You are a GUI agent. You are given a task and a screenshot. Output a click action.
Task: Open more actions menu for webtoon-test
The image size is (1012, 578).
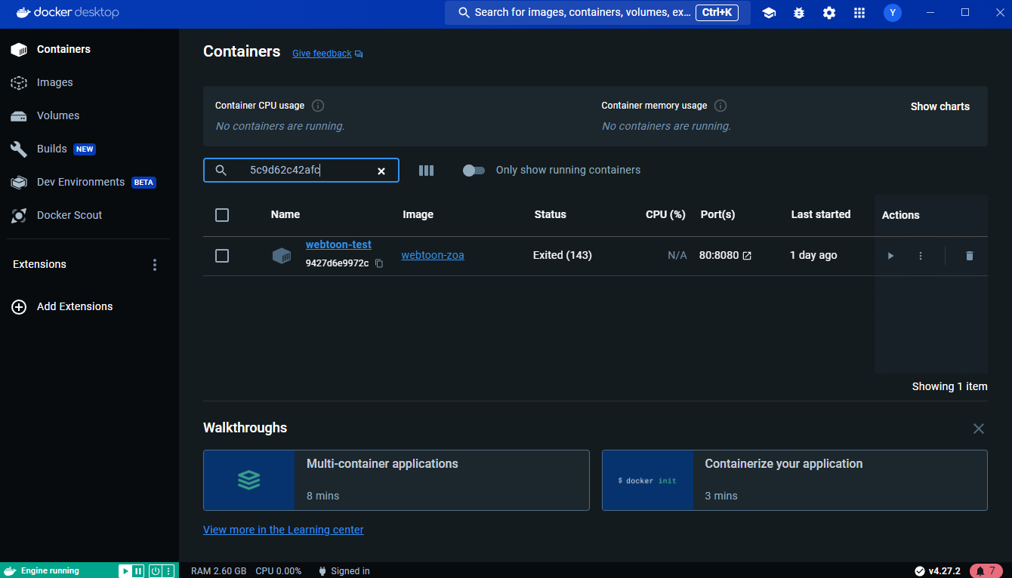coord(921,256)
